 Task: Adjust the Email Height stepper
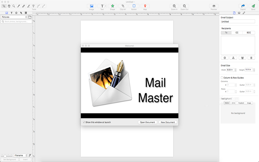pyautogui.click(x=254, y=70)
